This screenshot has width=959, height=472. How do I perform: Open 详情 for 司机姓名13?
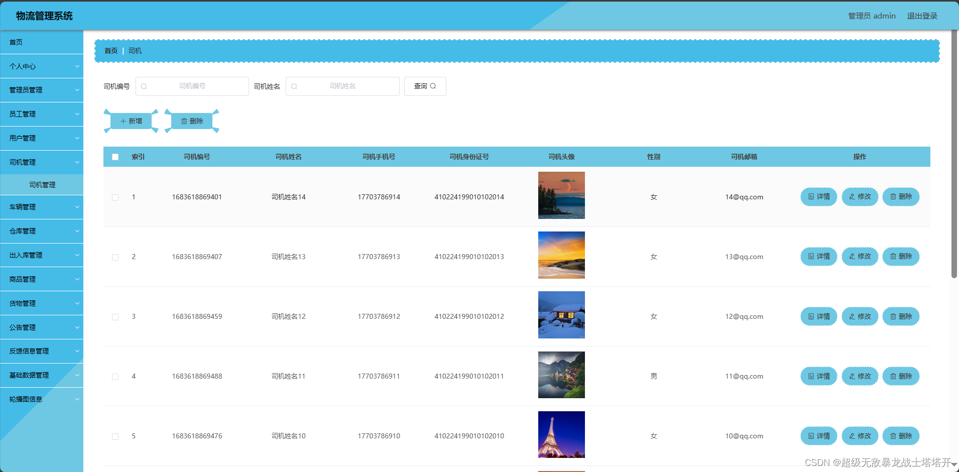pyautogui.click(x=818, y=257)
